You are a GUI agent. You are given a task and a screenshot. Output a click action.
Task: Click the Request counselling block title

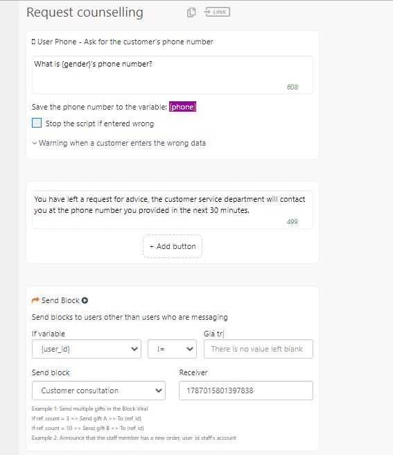[85, 12]
